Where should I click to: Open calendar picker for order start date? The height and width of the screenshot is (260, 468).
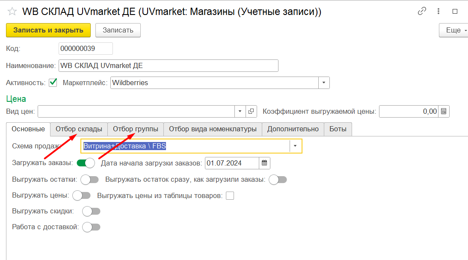pos(264,163)
